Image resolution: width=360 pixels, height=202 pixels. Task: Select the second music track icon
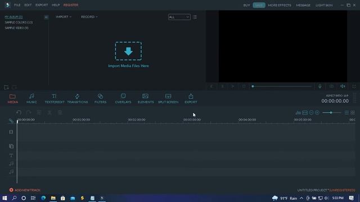click(11, 172)
